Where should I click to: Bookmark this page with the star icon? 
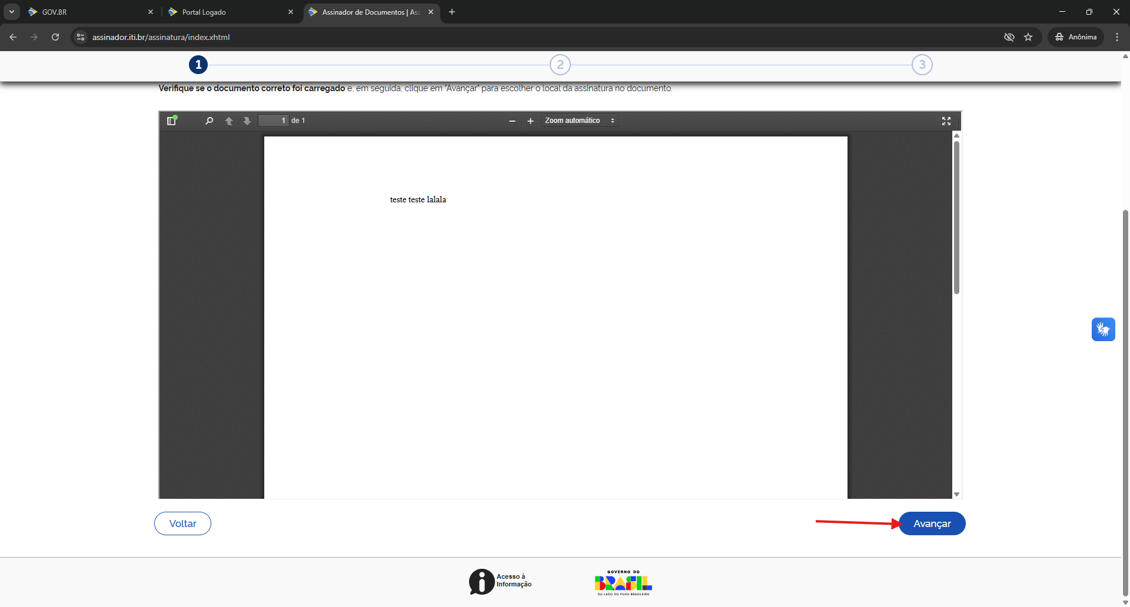coord(1028,37)
